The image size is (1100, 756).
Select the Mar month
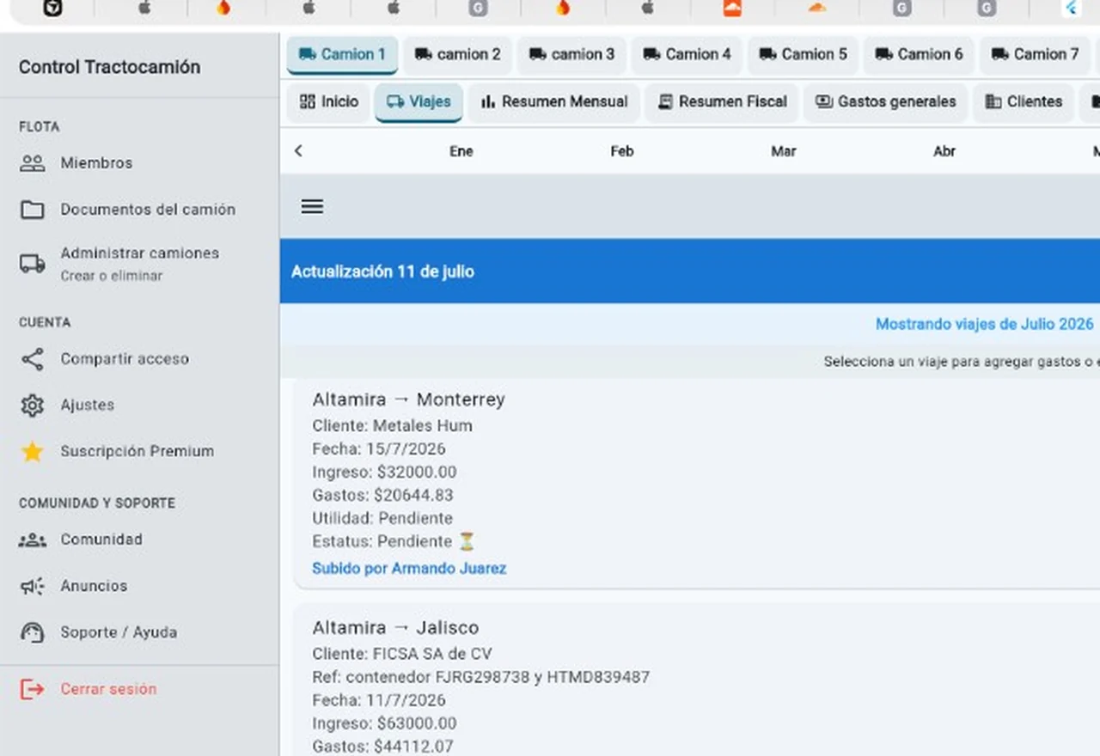tap(784, 151)
